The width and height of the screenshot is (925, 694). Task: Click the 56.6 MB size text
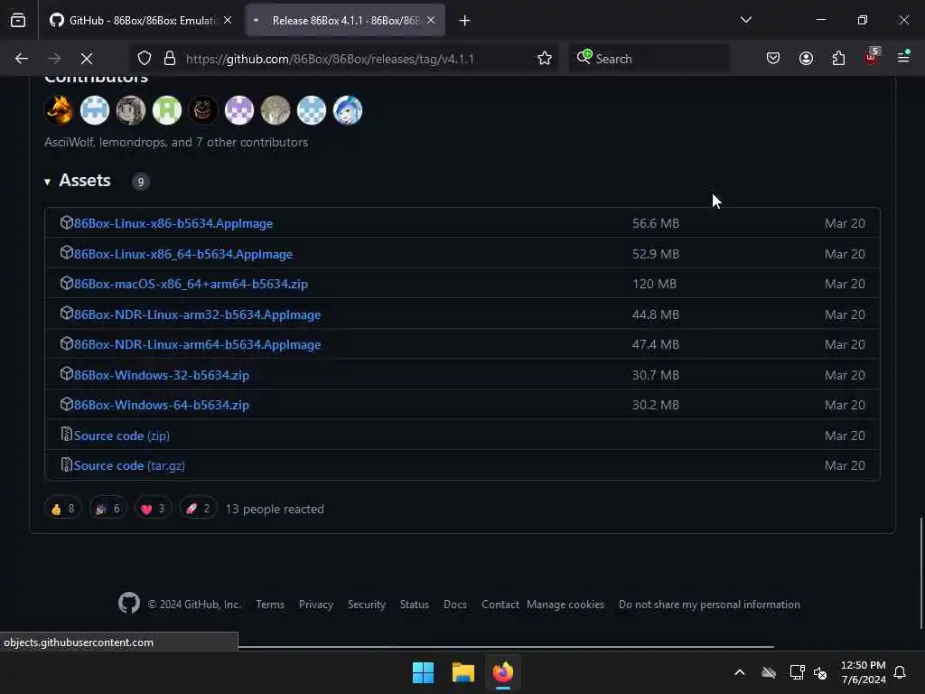[656, 224]
